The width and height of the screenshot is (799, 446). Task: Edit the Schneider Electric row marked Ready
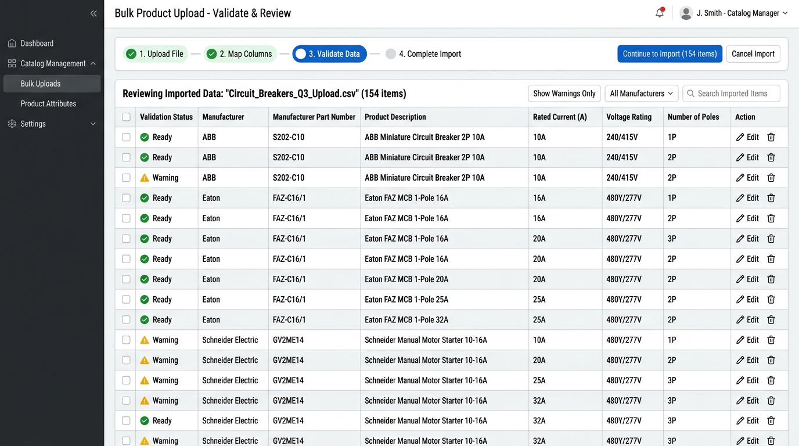(x=747, y=421)
